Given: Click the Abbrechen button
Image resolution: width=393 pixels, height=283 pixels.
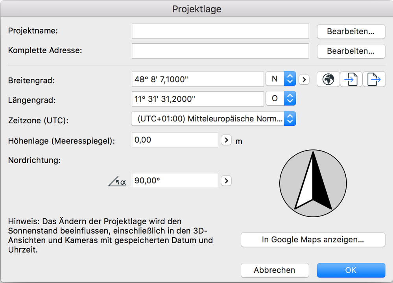Looking at the screenshot, I should (275, 270).
